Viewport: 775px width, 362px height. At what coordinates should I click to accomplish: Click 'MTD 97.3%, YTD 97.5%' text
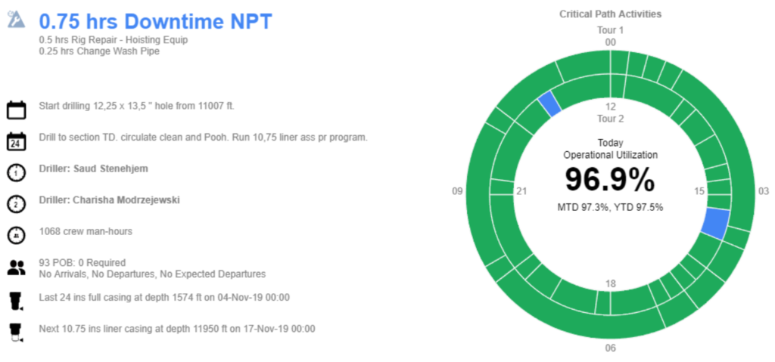coord(611,207)
